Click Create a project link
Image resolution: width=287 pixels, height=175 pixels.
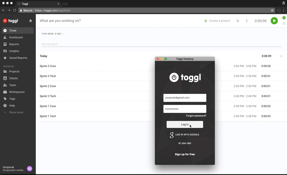tap(217, 21)
